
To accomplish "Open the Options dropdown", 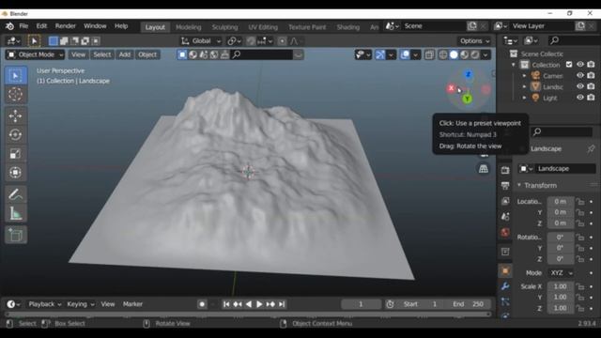I will coord(474,41).
